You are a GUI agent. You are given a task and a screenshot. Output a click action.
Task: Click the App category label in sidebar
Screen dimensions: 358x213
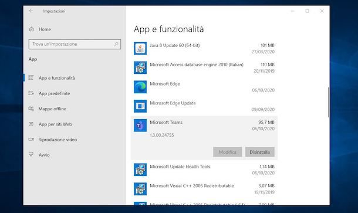(33, 59)
